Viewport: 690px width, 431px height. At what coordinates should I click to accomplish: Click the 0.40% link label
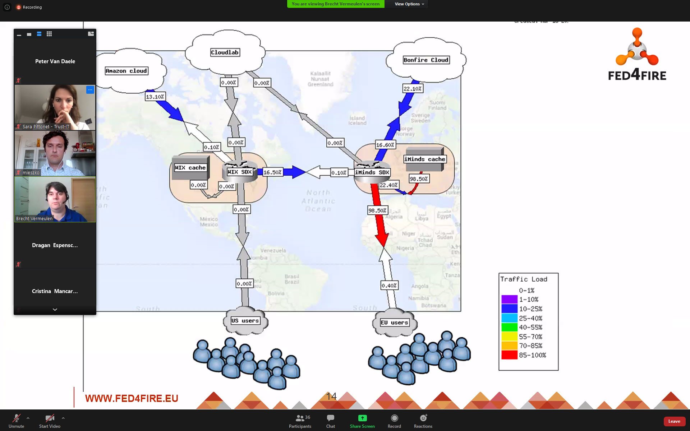pos(389,285)
